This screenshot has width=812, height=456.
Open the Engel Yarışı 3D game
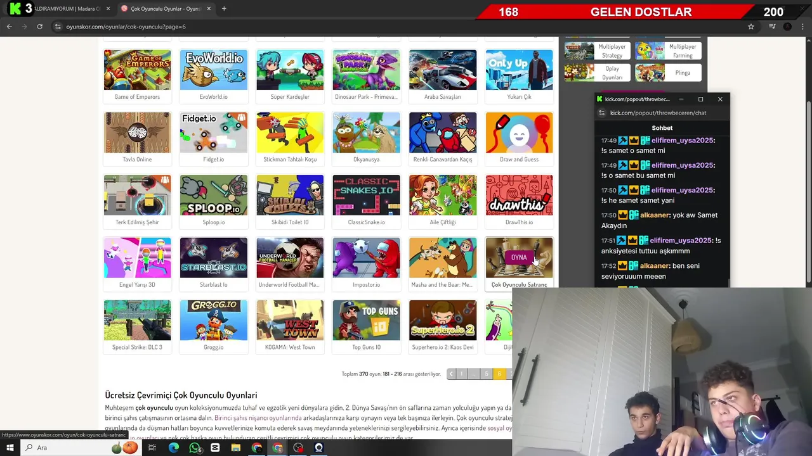pos(137,258)
